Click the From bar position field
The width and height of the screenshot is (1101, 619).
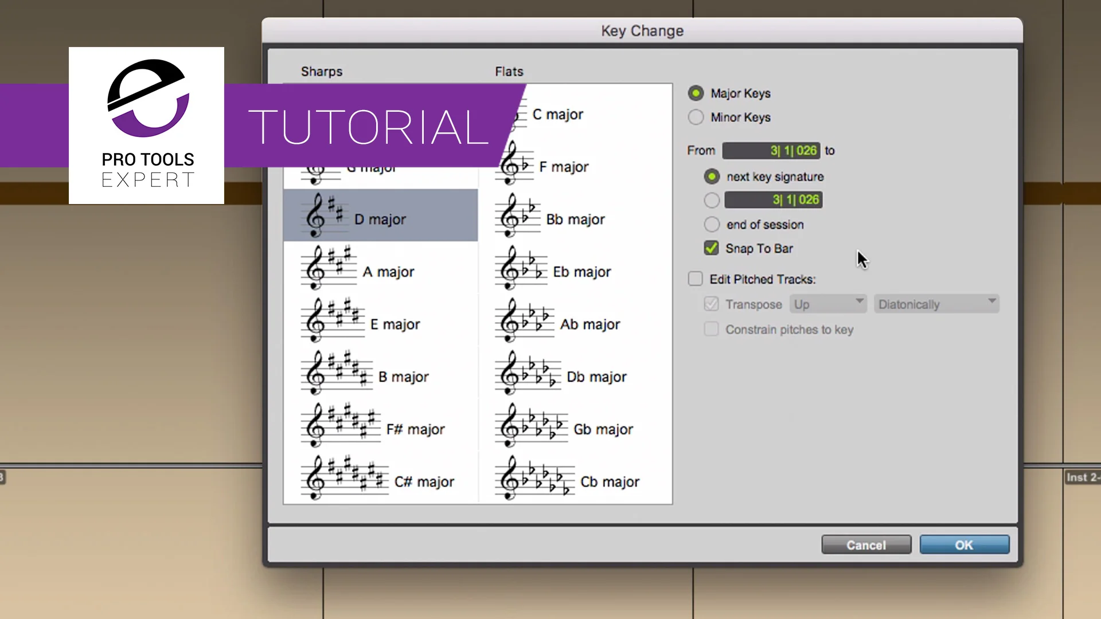(x=771, y=151)
